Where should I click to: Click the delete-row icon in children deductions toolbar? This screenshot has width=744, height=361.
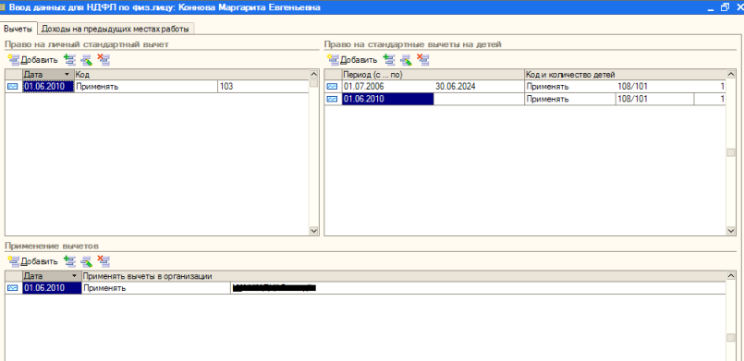(422, 60)
